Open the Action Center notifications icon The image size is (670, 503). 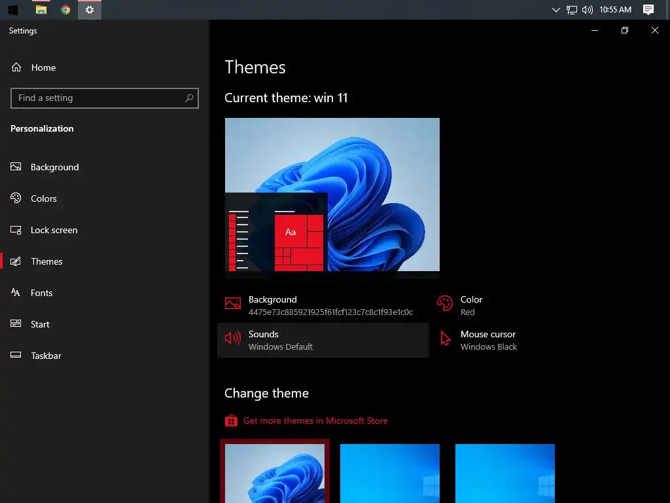click(x=648, y=9)
